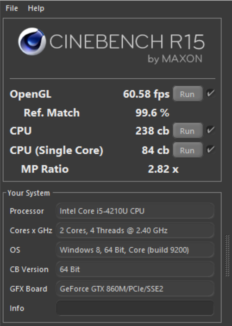This screenshot has height=326, width=232.
Task: Run the OpenGL benchmark
Action: [x=188, y=94]
